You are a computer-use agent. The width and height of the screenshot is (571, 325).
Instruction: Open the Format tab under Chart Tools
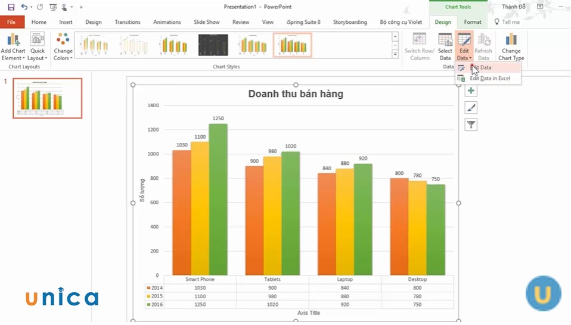coord(473,22)
